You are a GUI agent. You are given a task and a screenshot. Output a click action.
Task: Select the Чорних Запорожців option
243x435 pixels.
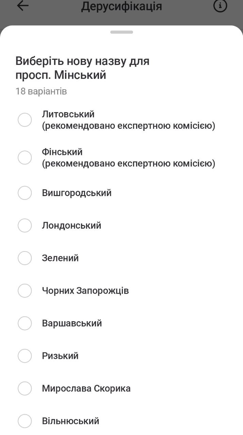coord(25,291)
